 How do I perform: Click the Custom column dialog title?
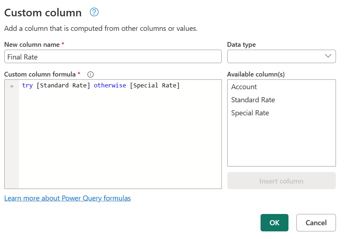[x=43, y=12]
